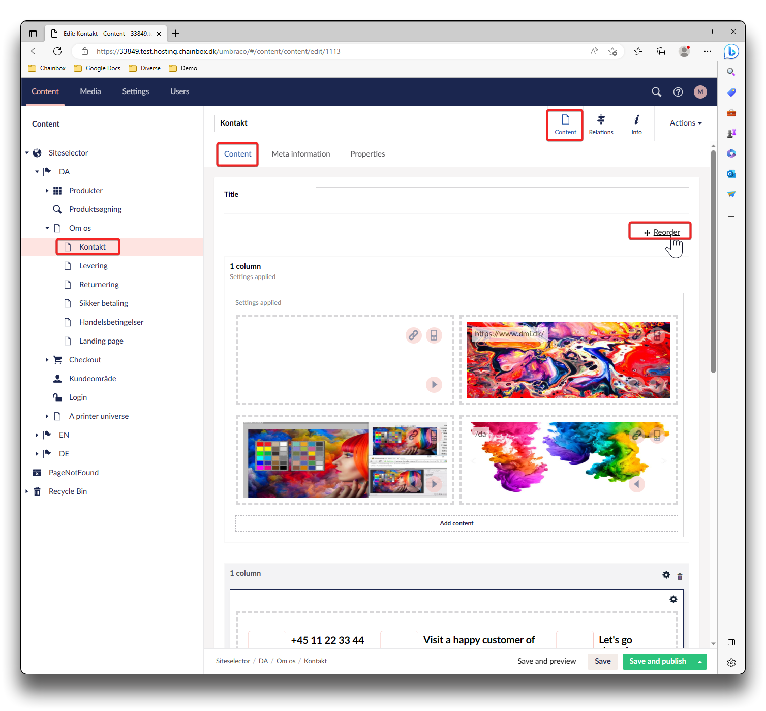Image resolution: width=766 pixels, height=711 pixels.
Task: Open Bing Copilot sidebar icon
Action: click(x=731, y=51)
